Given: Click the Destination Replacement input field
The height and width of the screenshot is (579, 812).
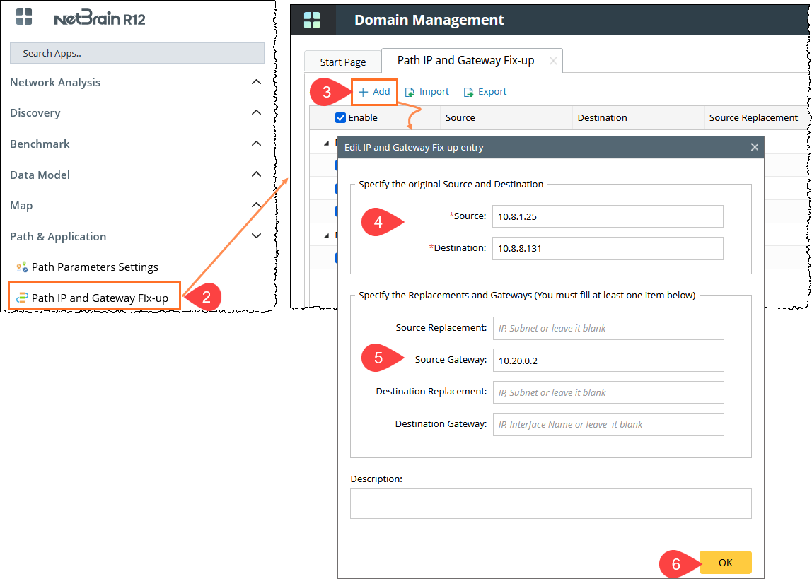Looking at the screenshot, I should [608, 392].
